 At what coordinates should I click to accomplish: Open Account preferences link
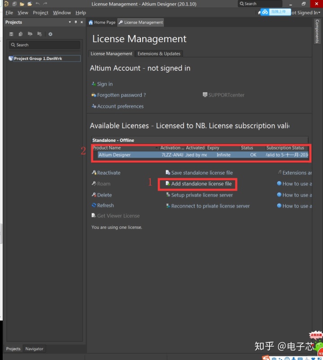pyautogui.click(x=120, y=106)
